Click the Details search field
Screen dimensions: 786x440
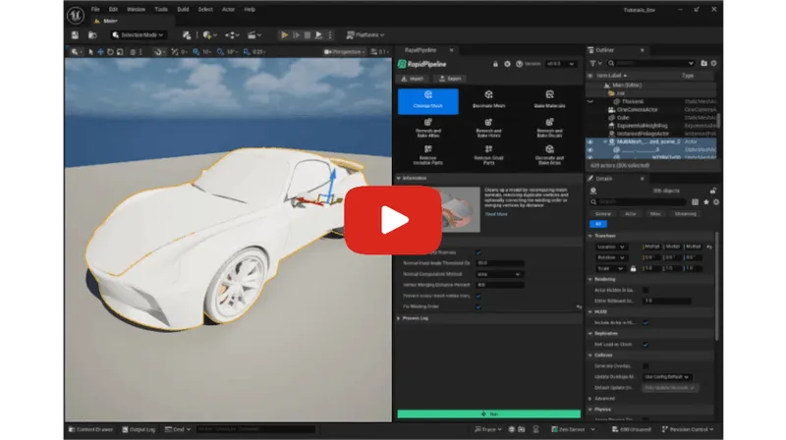coord(638,202)
